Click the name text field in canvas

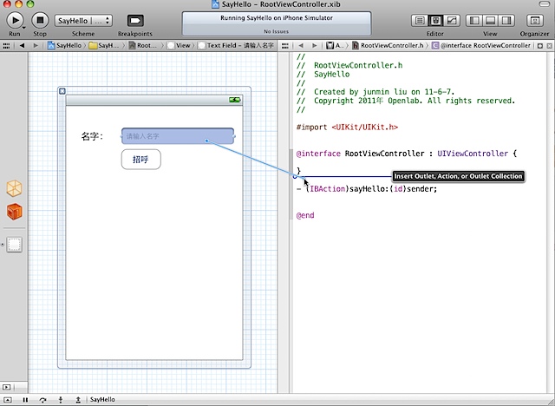(178, 136)
